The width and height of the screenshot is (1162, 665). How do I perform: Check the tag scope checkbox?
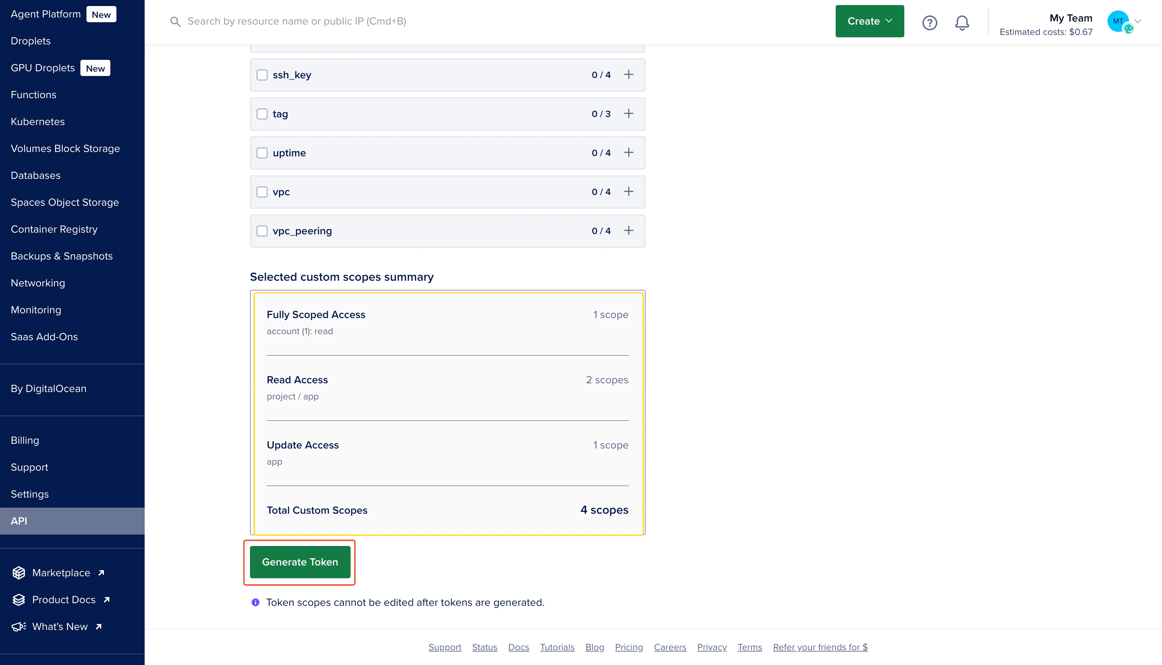[x=262, y=114]
